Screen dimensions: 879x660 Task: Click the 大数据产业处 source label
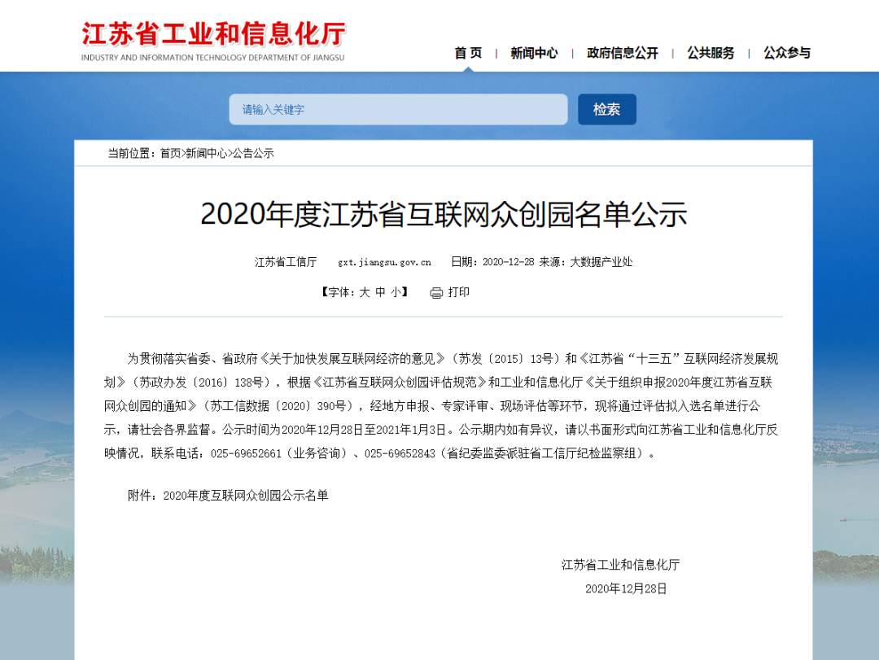pyautogui.click(x=601, y=262)
